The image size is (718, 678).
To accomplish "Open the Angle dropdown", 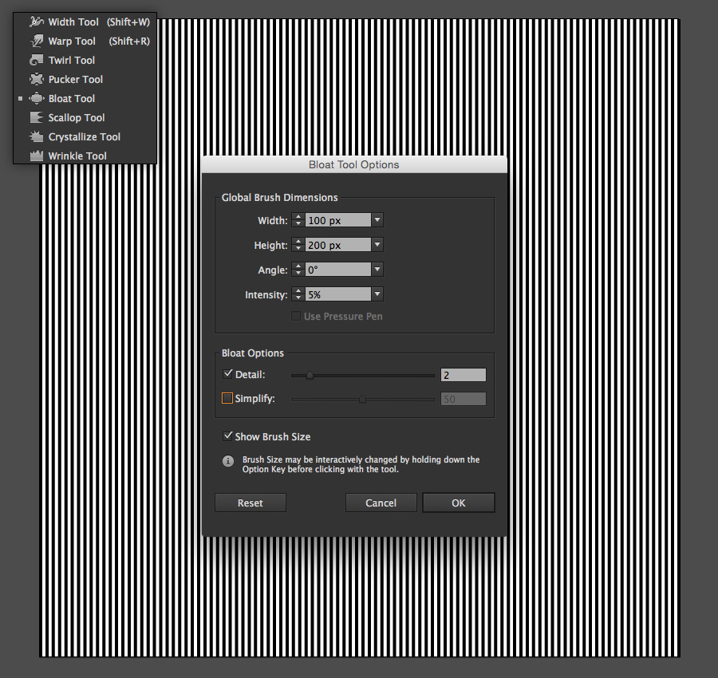I will point(376,270).
